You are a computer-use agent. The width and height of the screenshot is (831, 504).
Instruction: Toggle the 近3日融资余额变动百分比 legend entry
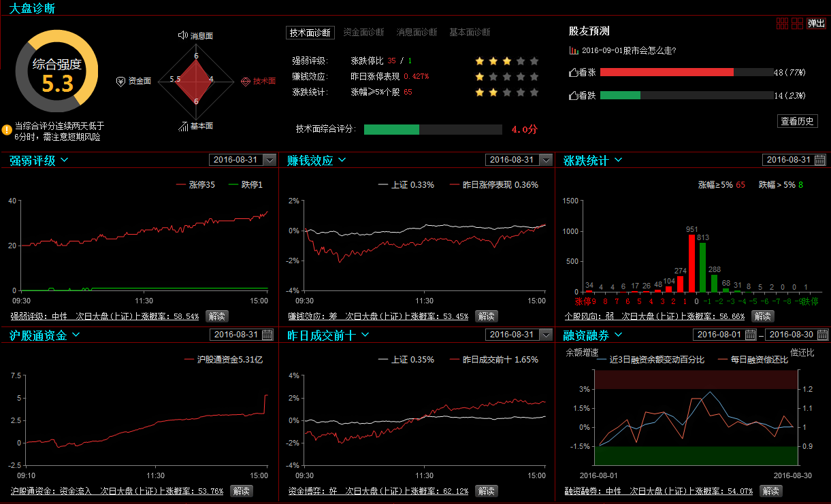649,359
